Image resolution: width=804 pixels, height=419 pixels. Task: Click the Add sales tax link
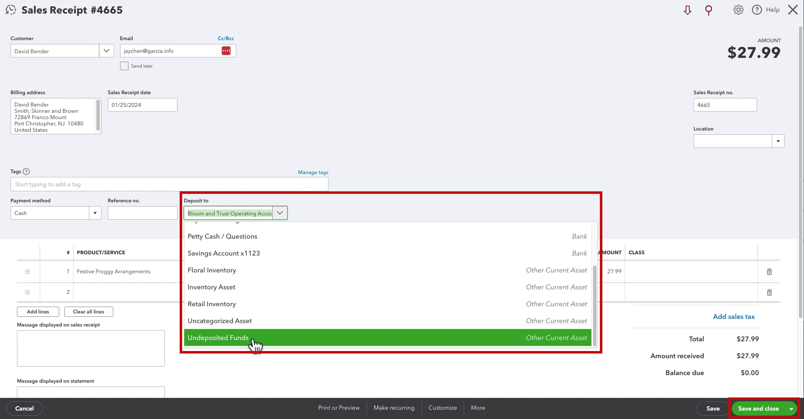tap(733, 316)
